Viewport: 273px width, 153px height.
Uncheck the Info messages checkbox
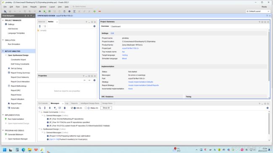pyautogui.click(x=72, y=108)
